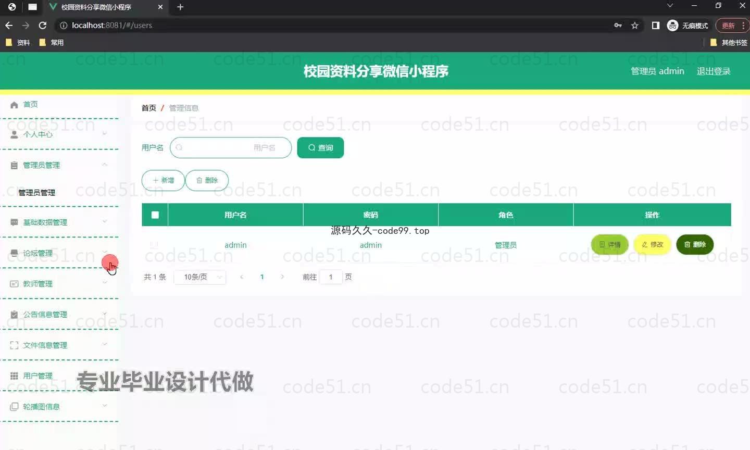Click the 公告信息管理 icon
This screenshot has width=750, height=450.
[x=14, y=315]
